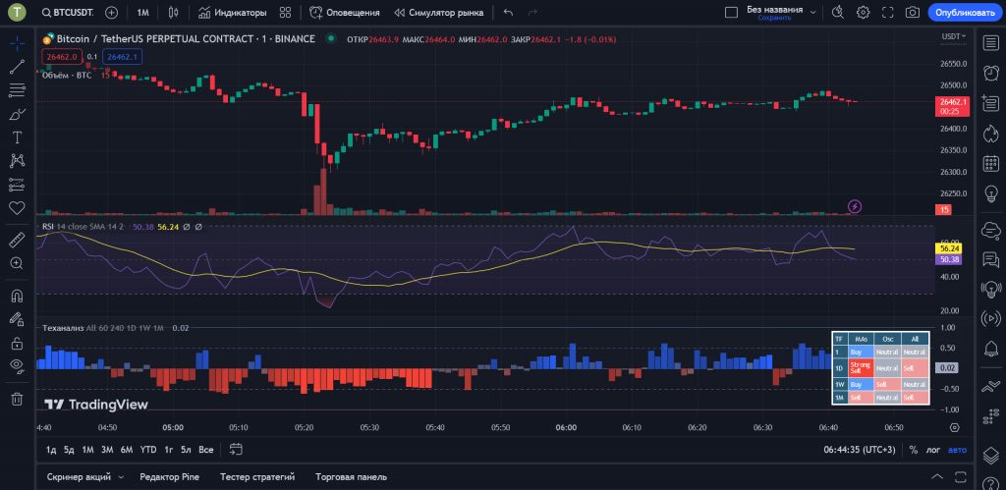Viewport: 1006px width, 490px height.
Task: Toggle the log scale option
Action: (933, 450)
